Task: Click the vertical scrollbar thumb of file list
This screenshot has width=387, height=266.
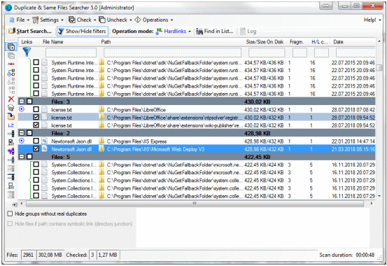Action: pos(379,68)
